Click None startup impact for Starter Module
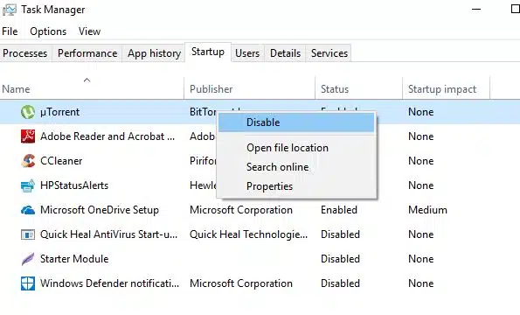This screenshot has height=315, width=520. tap(421, 259)
